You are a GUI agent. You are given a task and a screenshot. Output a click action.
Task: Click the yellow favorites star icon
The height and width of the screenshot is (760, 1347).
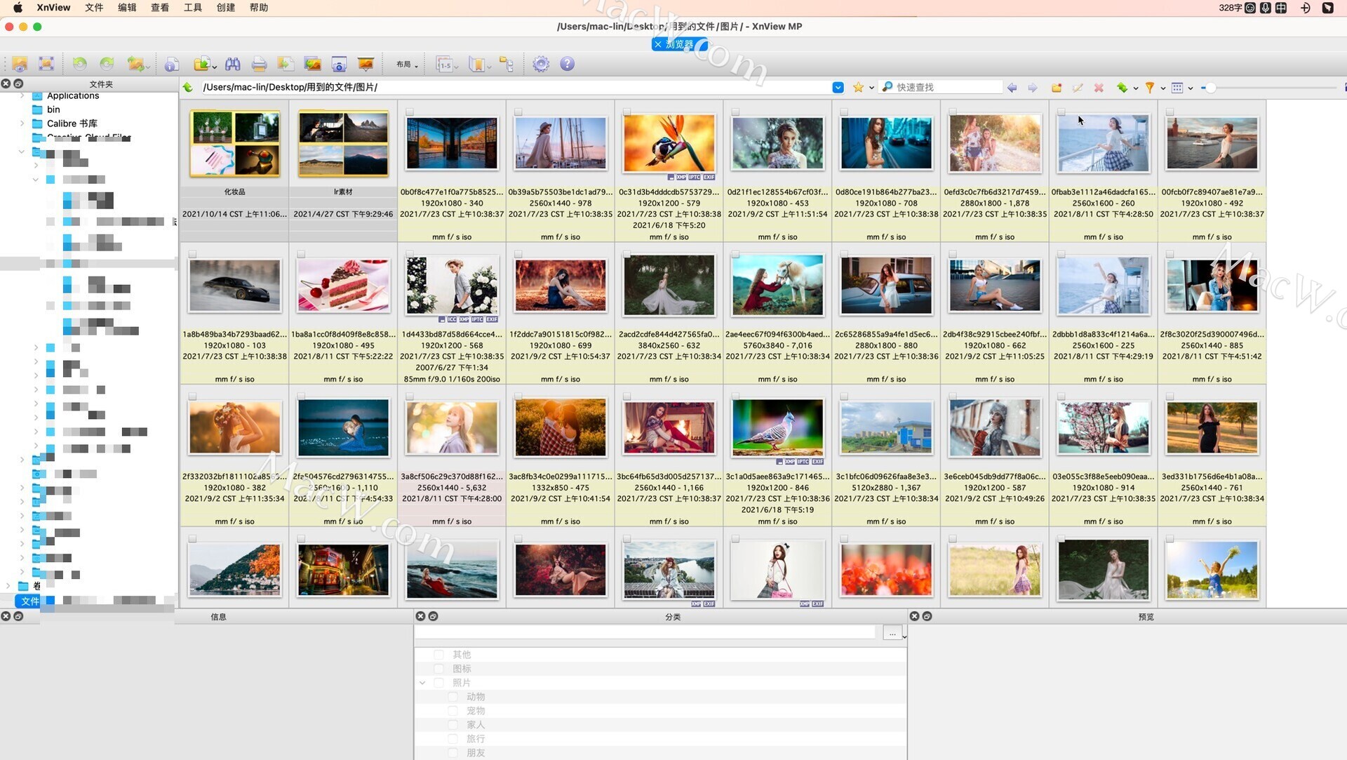coord(858,87)
